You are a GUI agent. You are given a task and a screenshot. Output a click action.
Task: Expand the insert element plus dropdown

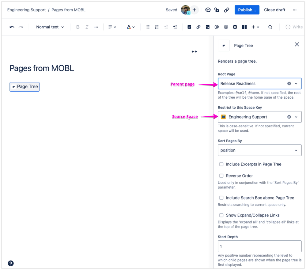255,27
